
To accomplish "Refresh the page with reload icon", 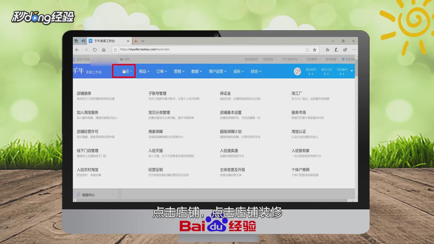I will pyautogui.click(x=95, y=49).
